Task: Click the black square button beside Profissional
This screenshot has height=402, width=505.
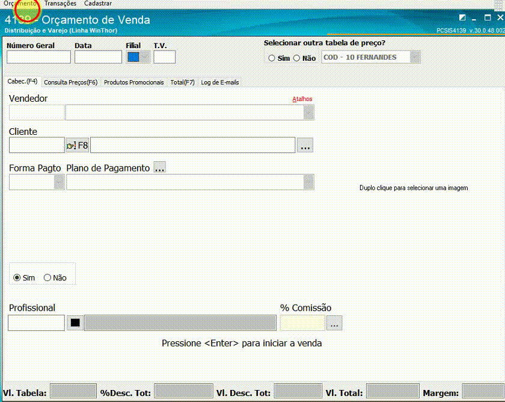Action: tap(75, 323)
